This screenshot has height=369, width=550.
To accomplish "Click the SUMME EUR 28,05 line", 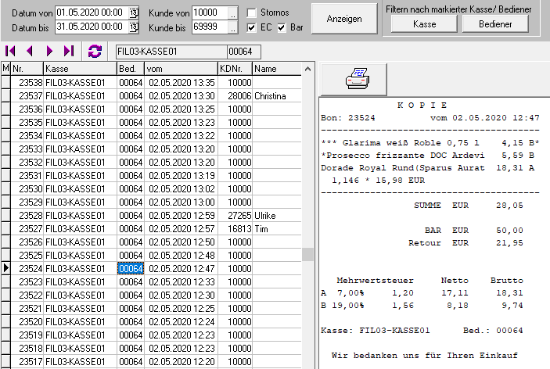I will [469, 206].
